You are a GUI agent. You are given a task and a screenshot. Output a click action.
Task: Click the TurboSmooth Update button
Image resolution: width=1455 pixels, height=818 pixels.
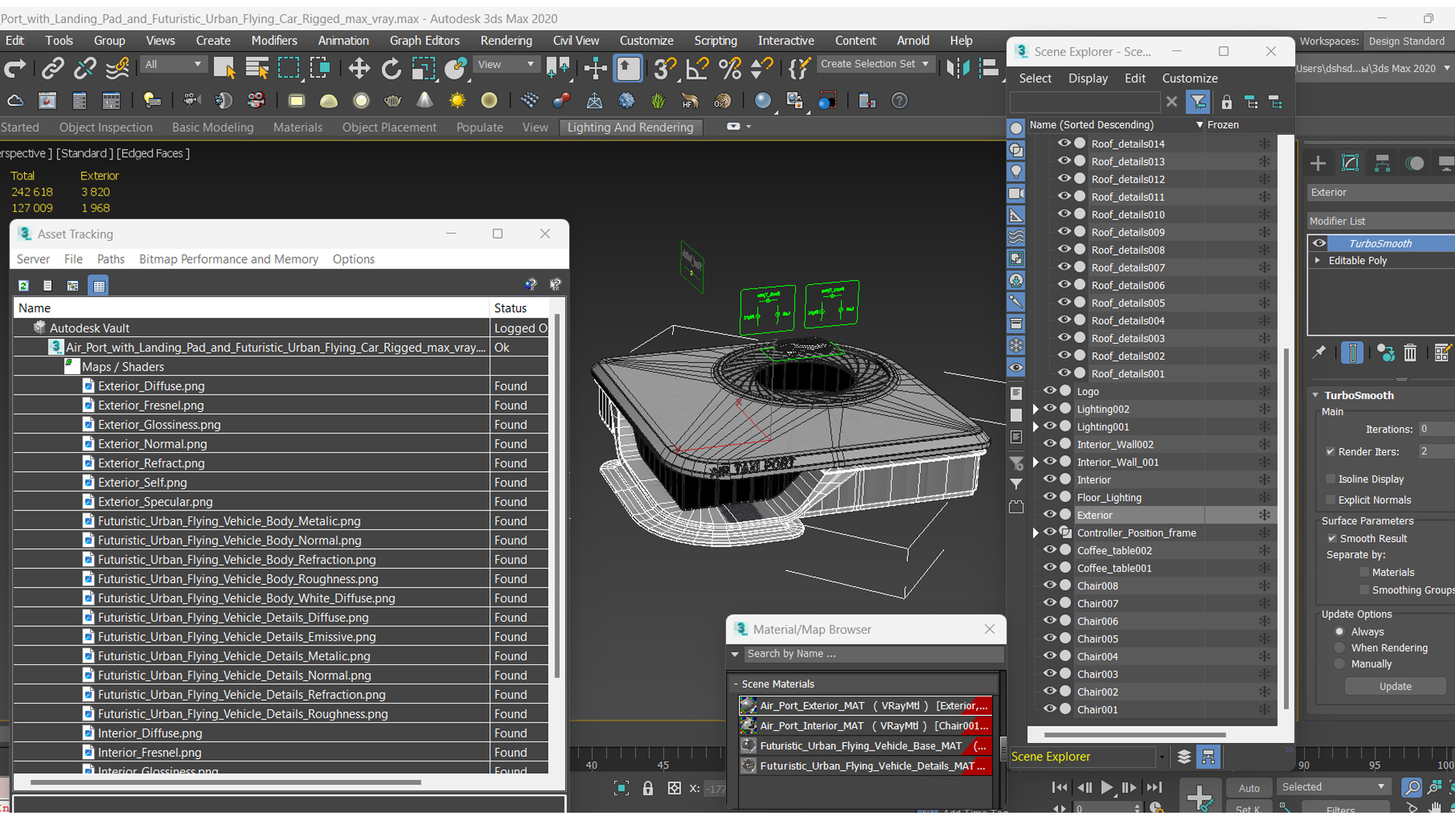[1394, 686]
